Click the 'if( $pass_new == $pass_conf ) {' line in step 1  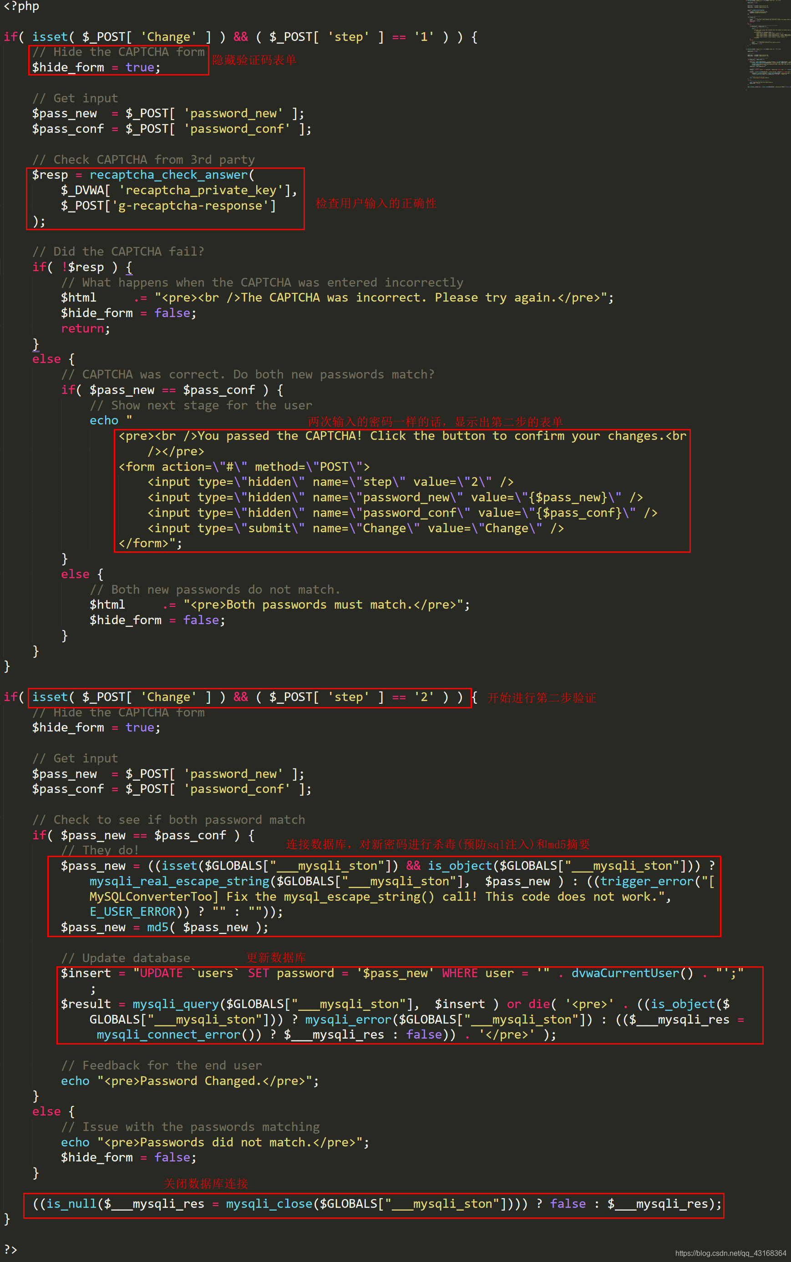coord(172,390)
